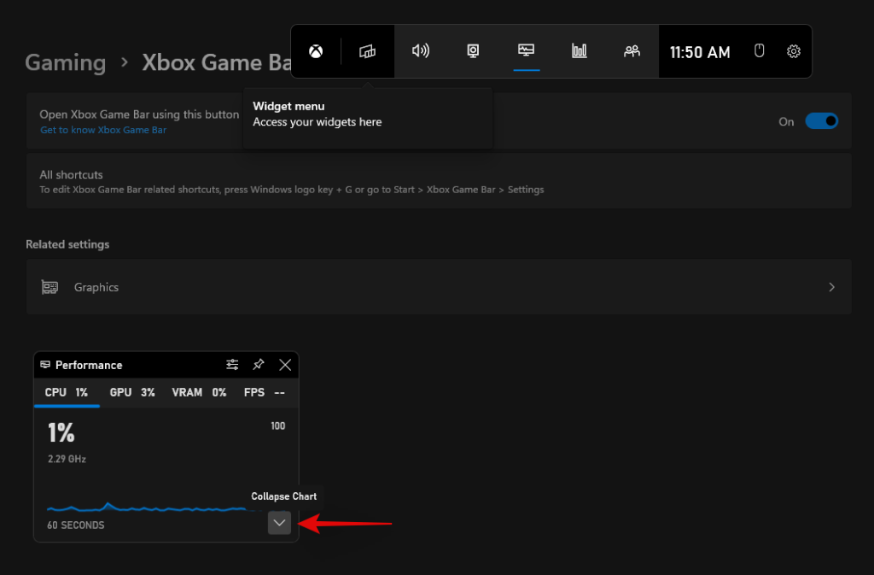Open Performance widget options sliders icon
Viewport: 874px width, 575px height.
[x=232, y=365]
